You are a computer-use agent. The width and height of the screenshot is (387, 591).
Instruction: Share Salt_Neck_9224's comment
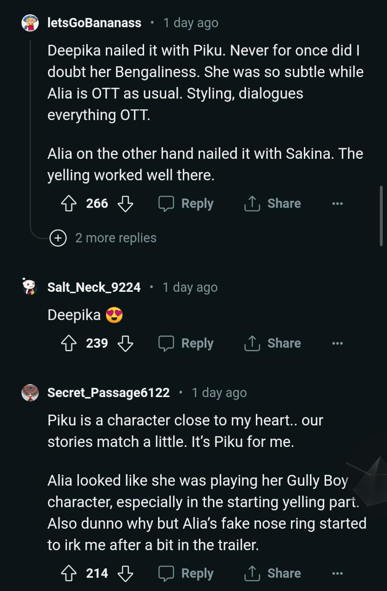[x=272, y=344]
